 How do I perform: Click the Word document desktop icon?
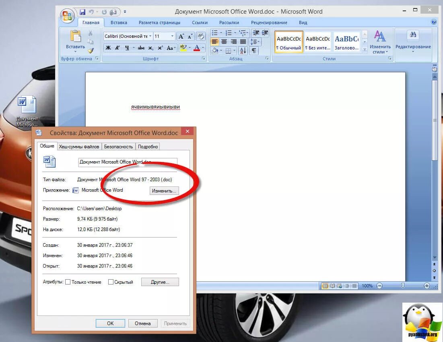pyautogui.click(x=27, y=111)
